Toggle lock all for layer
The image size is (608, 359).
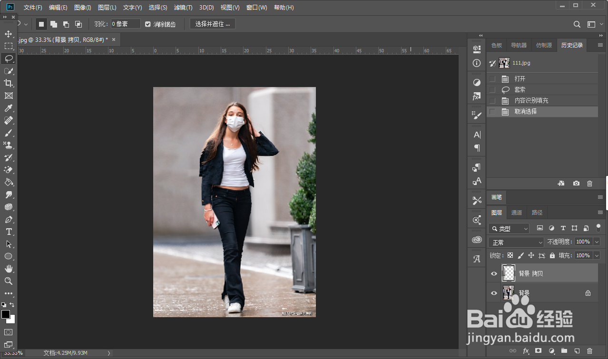tap(552, 255)
